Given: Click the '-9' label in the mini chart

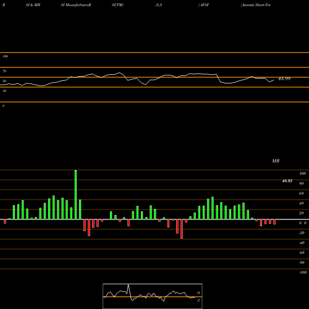Looking at the screenshot, I should tap(198, 293).
